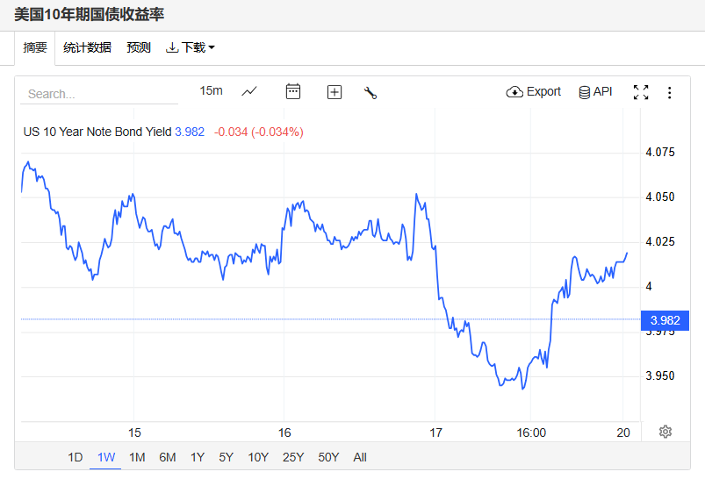
Task: Select the 1W time range
Action: pos(106,457)
